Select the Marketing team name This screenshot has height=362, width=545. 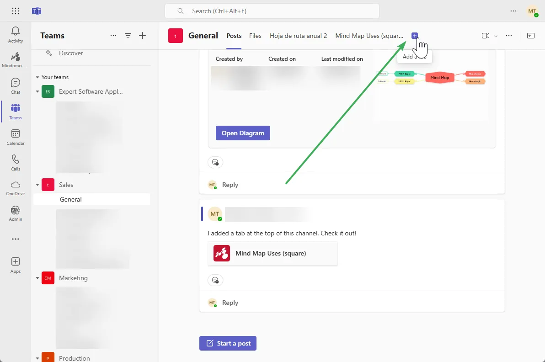(73, 278)
